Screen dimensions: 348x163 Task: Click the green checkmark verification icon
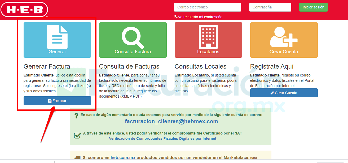click(77, 135)
